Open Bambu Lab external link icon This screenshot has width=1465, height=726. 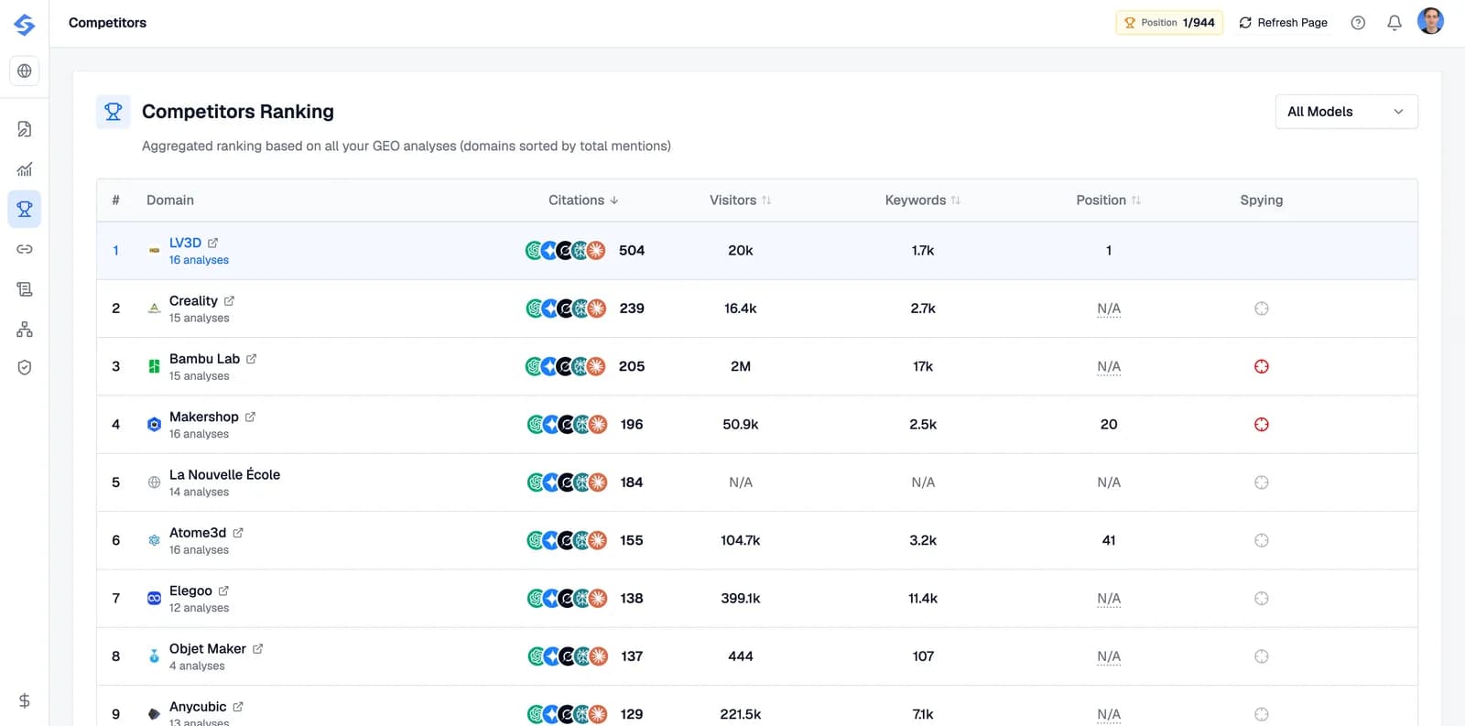click(252, 359)
